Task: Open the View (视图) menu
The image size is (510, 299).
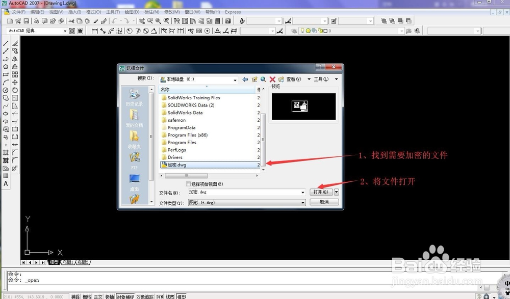Action: [x=56, y=12]
